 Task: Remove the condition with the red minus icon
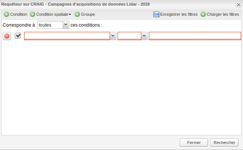[7, 36]
